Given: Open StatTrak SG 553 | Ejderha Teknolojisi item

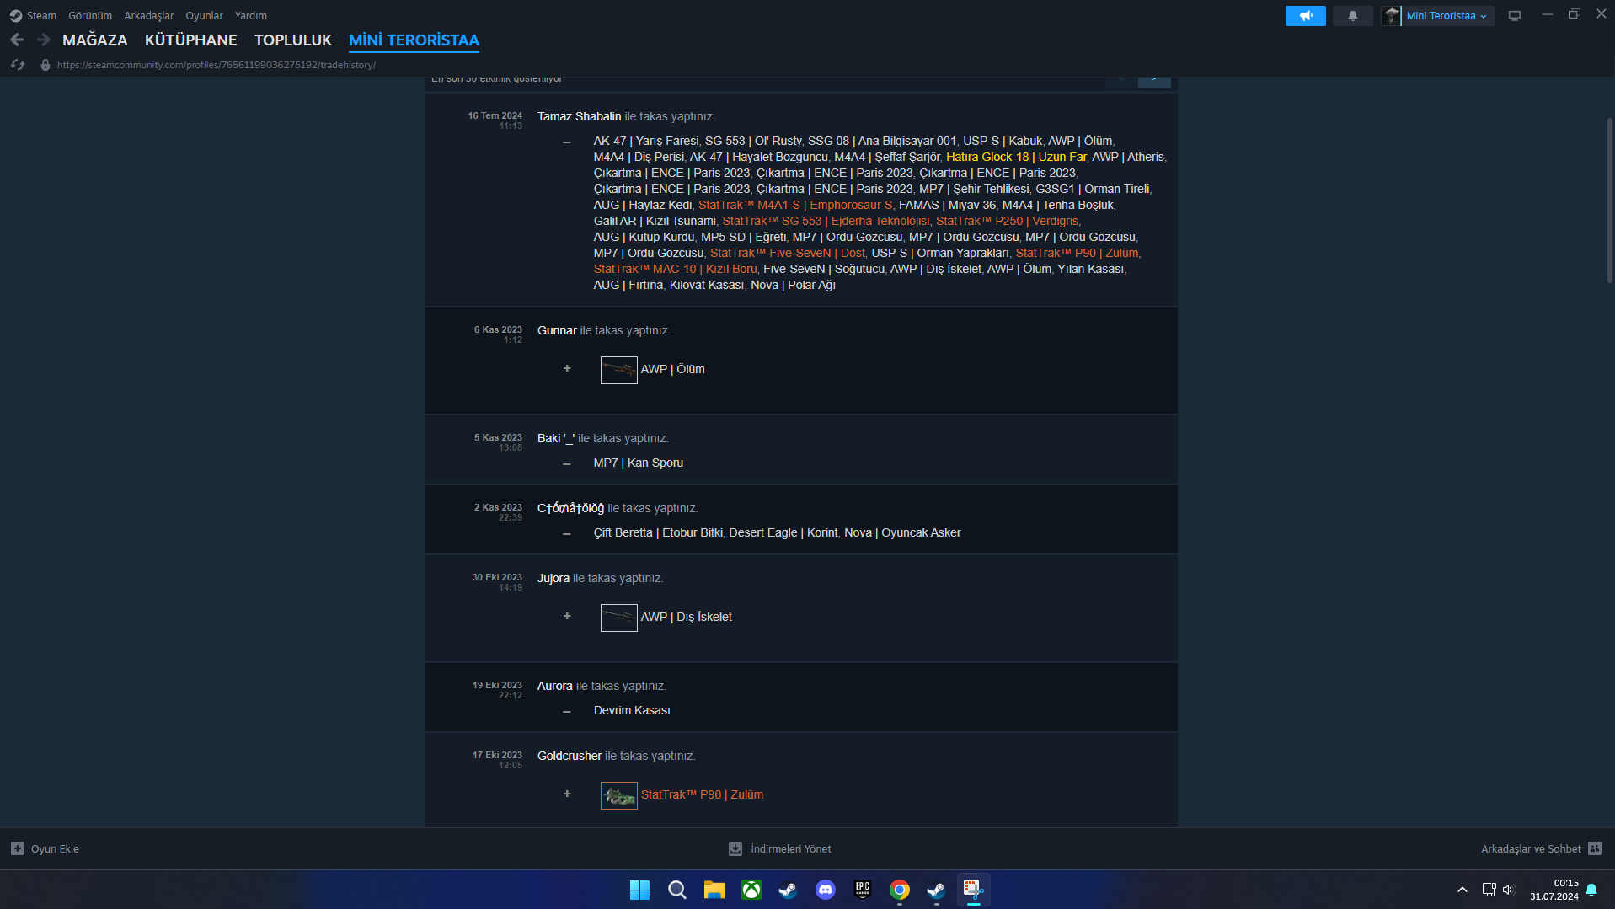Looking at the screenshot, I should 826,221.
